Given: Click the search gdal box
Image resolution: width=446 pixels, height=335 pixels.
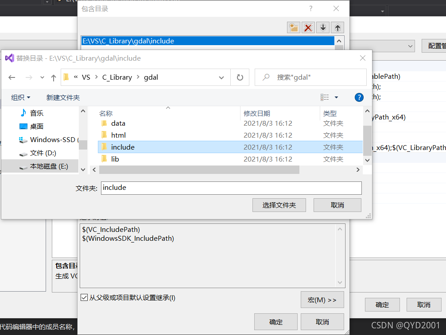Looking at the screenshot, I should [310, 77].
